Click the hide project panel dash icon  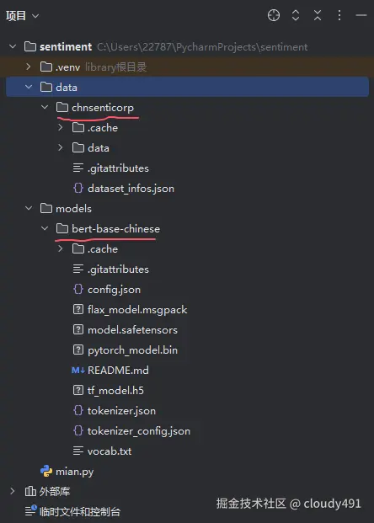(361, 15)
